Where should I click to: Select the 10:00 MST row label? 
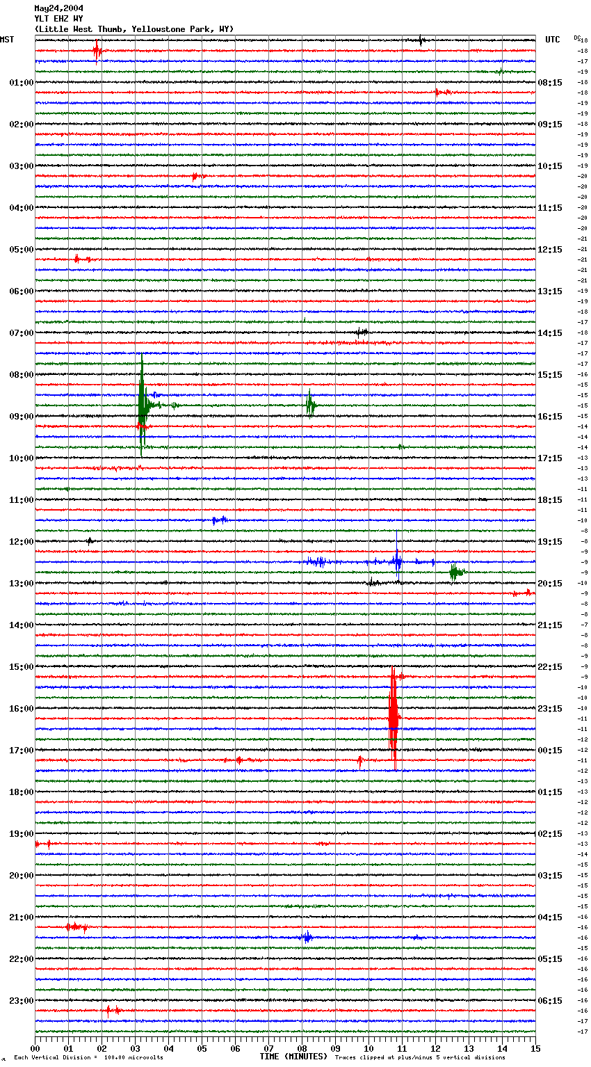click(22, 458)
